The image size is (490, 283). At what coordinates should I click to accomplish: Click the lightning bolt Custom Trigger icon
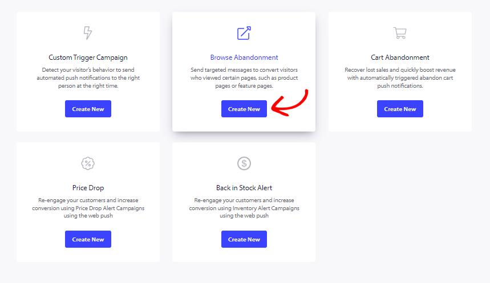tap(88, 33)
